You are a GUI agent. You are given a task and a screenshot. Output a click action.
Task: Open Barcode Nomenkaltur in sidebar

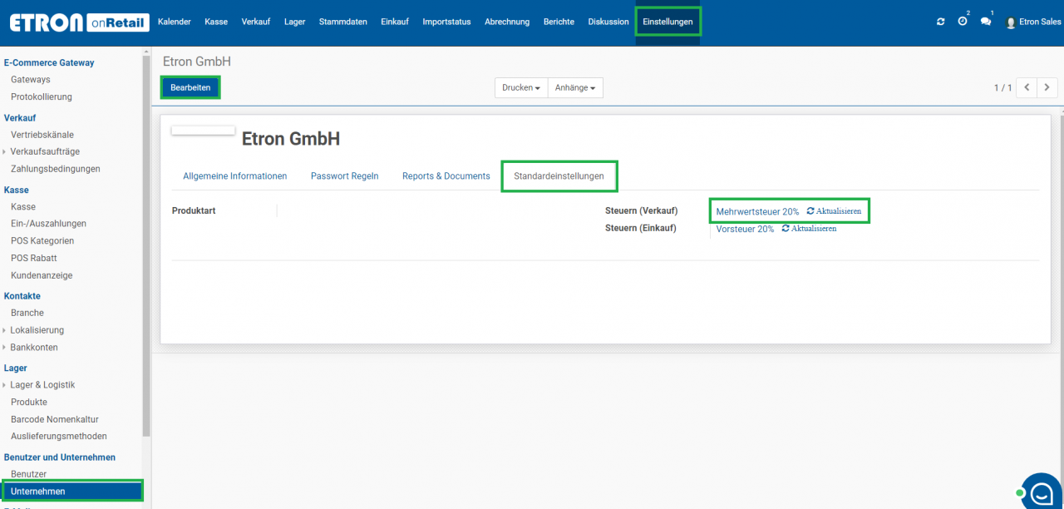click(55, 419)
